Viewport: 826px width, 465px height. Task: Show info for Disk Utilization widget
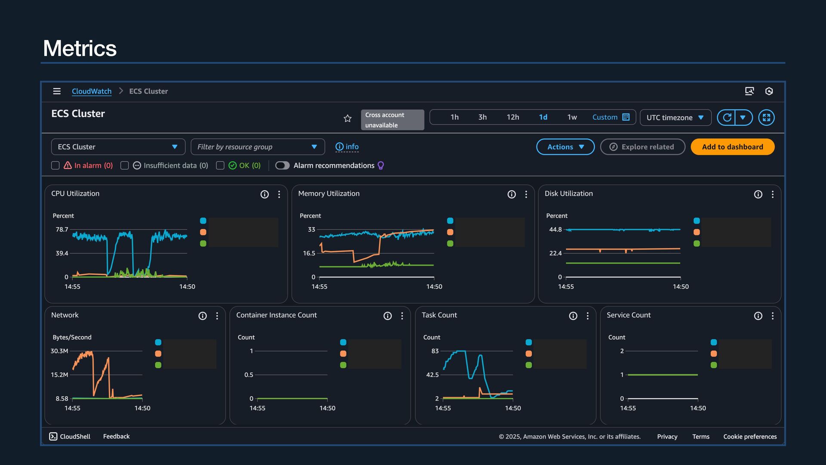(x=758, y=195)
